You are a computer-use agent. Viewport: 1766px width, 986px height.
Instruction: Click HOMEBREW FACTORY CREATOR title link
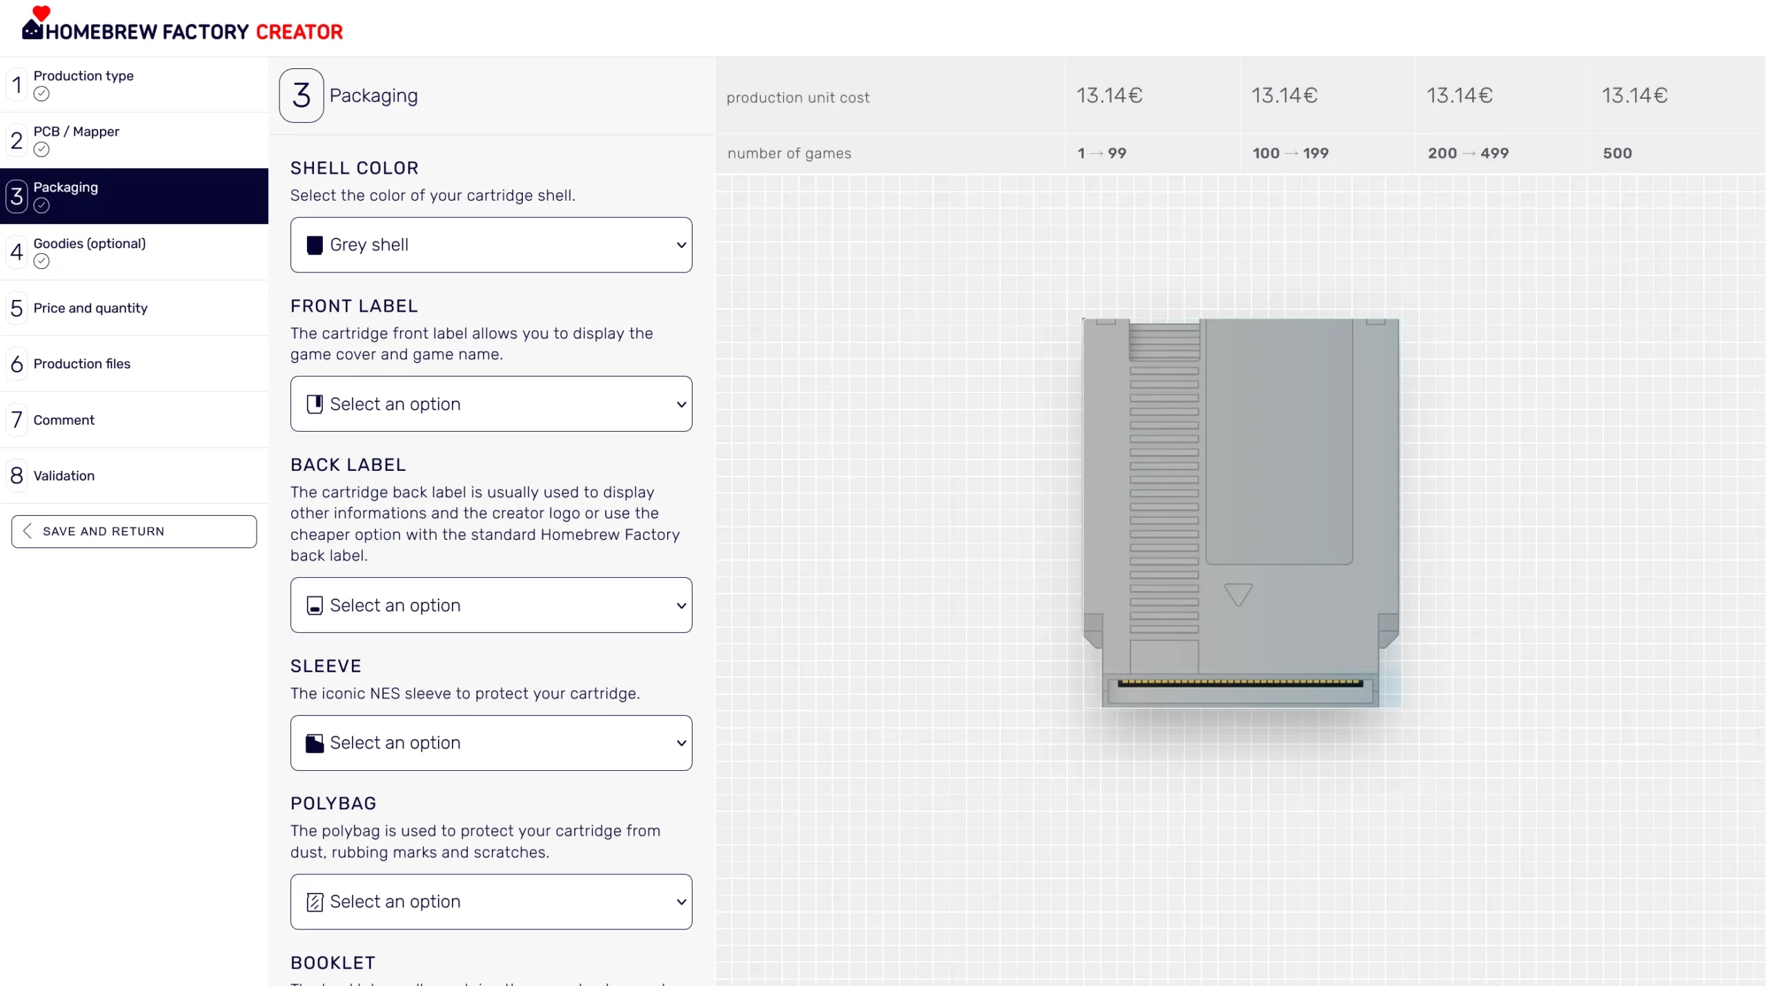coord(194,32)
